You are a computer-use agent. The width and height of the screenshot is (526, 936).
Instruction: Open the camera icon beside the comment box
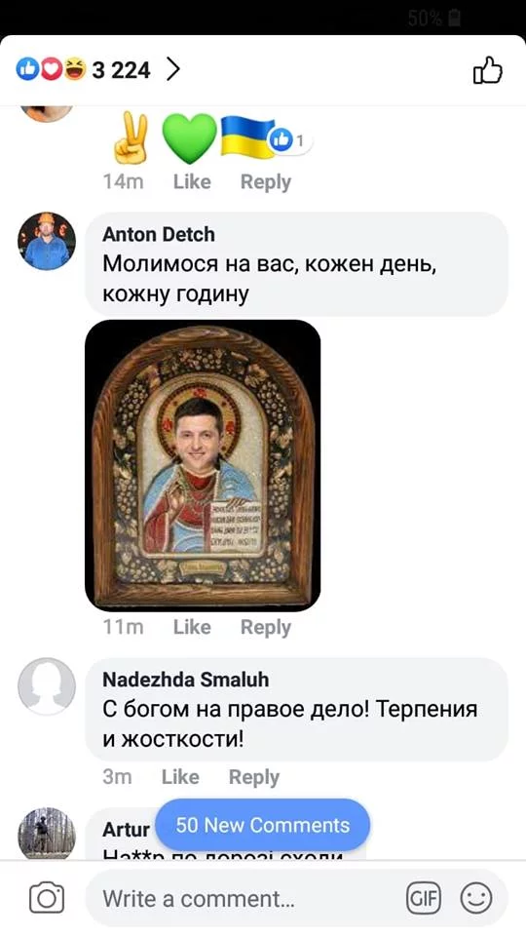[47, 897]
